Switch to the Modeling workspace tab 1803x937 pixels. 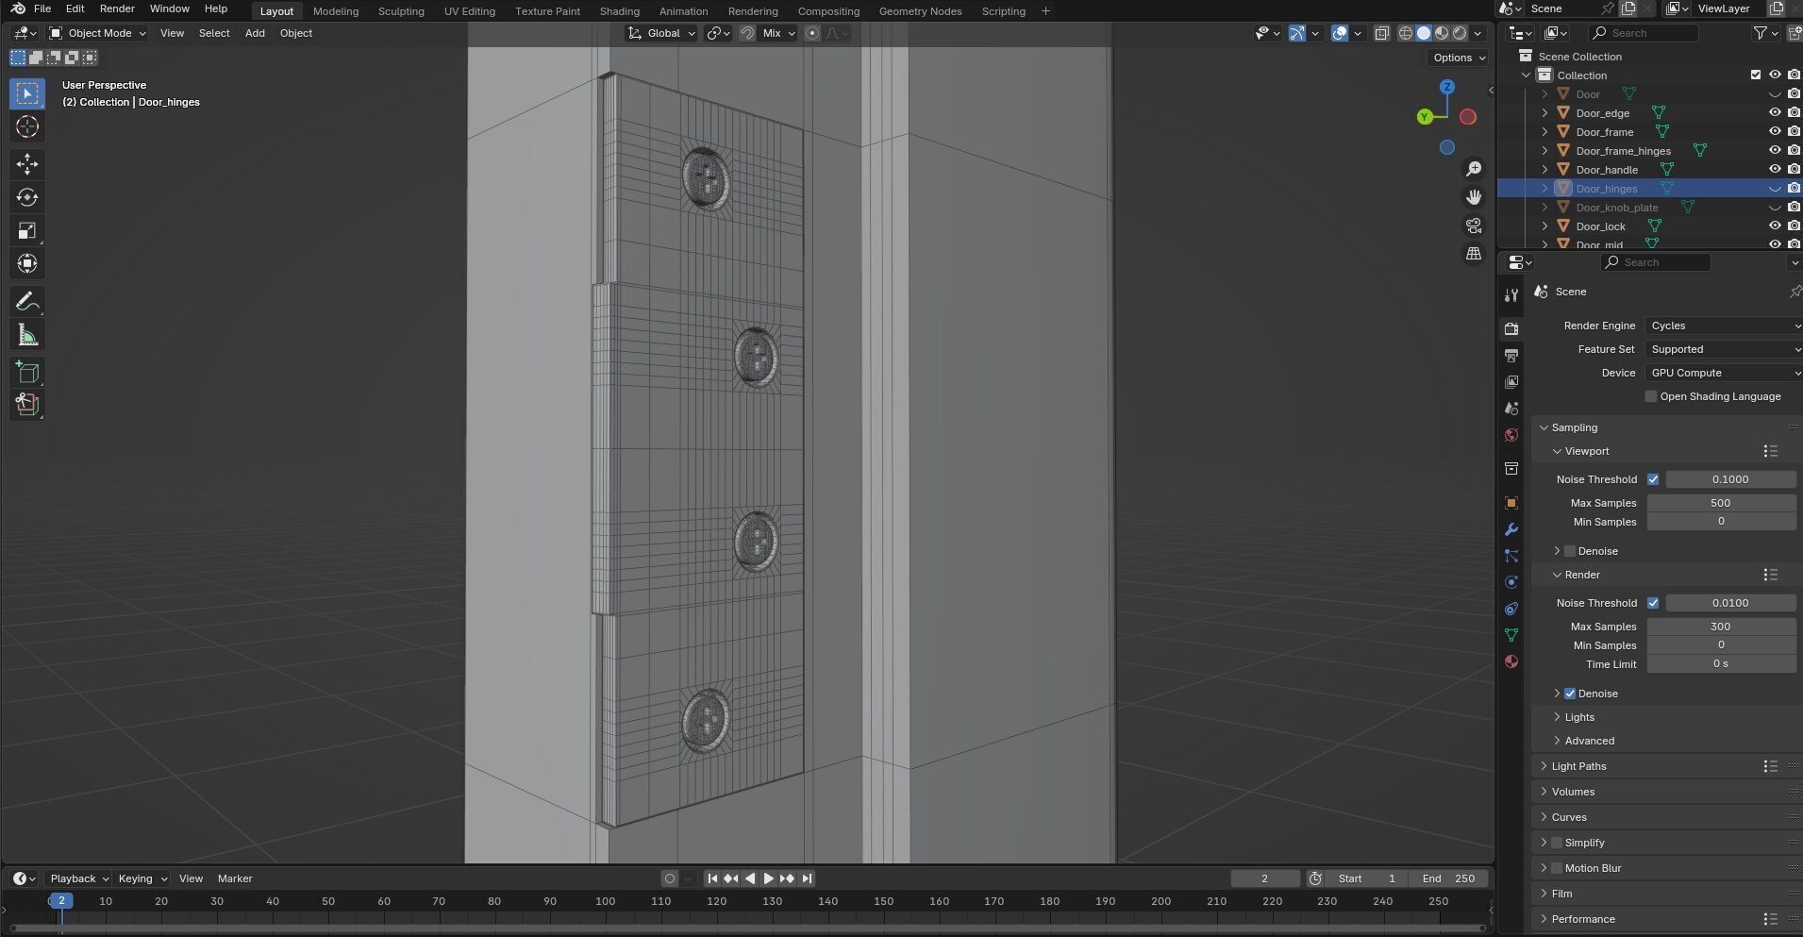coord(336,11)
